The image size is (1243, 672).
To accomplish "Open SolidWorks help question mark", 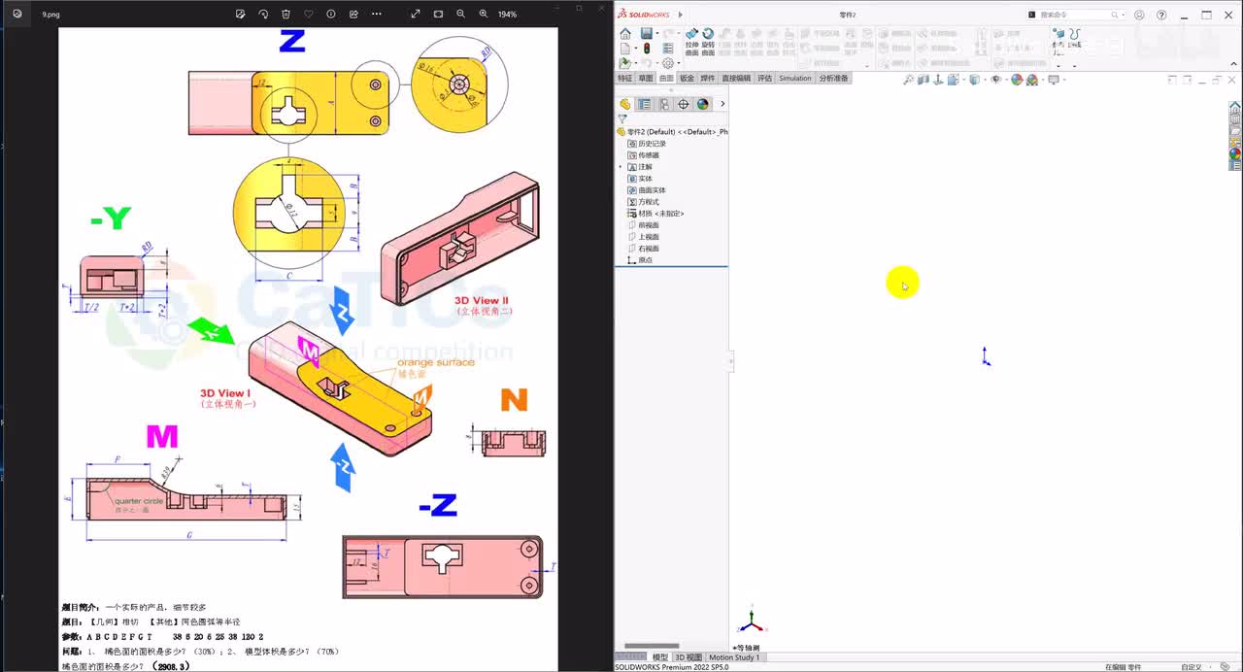I will (1161, 15).
